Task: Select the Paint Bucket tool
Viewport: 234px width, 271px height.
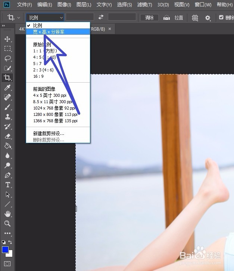Action: tap(7, 146)
